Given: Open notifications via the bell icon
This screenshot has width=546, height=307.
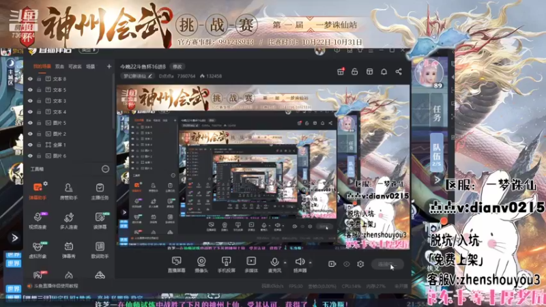Looking at the screenshot, I should [x=384, y=72].
